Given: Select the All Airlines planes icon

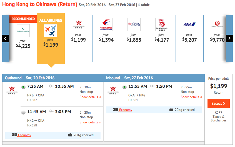Looking at the screenshot, I should [x=50, y=31].
